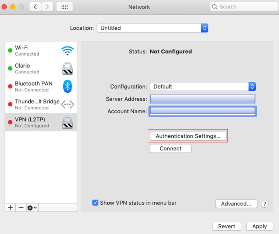Click the Thunderbolt Bridge arrows icon
Viewport: 279px width, 234px height.
(67, 104)
